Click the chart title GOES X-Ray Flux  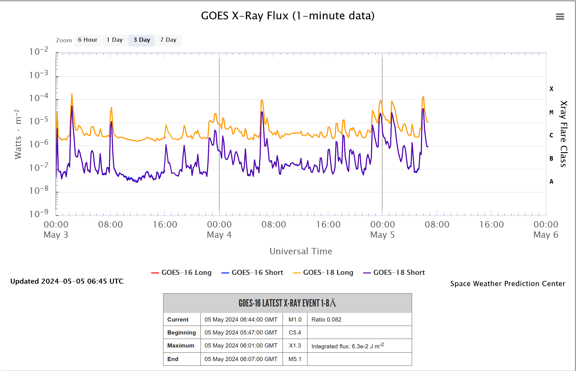coord(288,16)
